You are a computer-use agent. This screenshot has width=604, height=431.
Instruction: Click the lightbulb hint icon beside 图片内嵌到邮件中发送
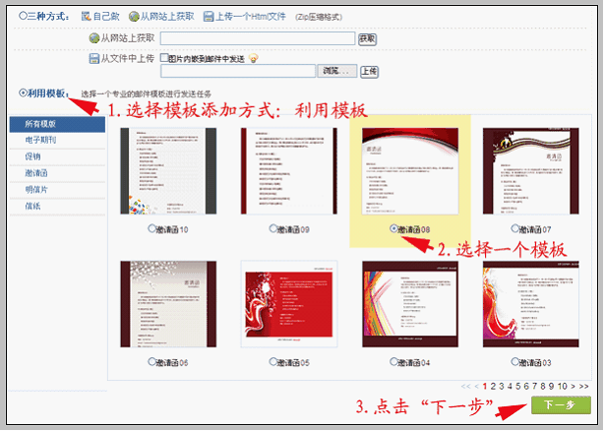pyautogui.click(x=254, y=58)
